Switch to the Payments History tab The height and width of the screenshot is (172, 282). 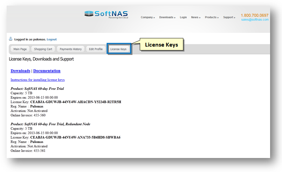70,49
